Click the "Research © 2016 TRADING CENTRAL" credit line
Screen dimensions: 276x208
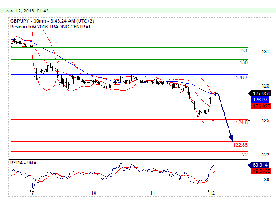point(51,27)
